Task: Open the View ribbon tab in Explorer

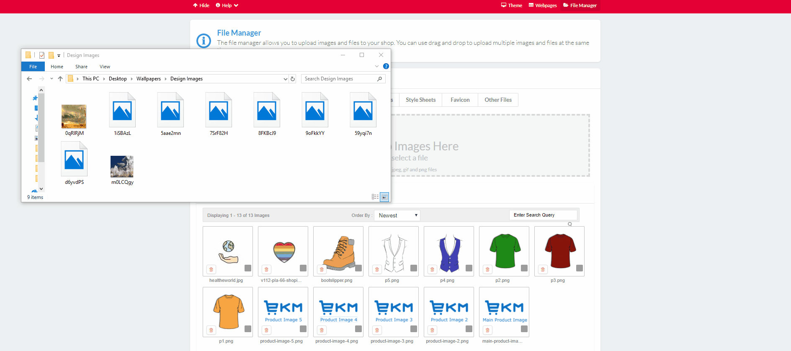Action: tap(105, 67)
